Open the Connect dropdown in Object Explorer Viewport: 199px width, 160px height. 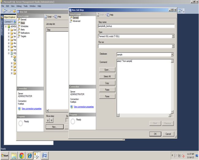tap(9, 22)
